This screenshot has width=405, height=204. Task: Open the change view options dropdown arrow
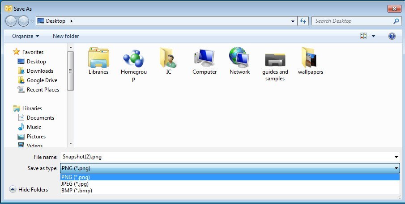point(373,36)
